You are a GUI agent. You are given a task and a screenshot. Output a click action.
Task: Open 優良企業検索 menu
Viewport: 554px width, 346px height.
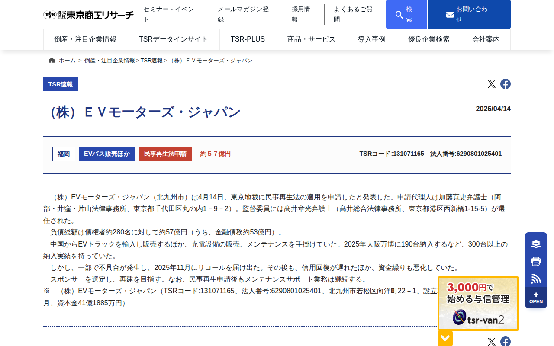click(429, 39)
